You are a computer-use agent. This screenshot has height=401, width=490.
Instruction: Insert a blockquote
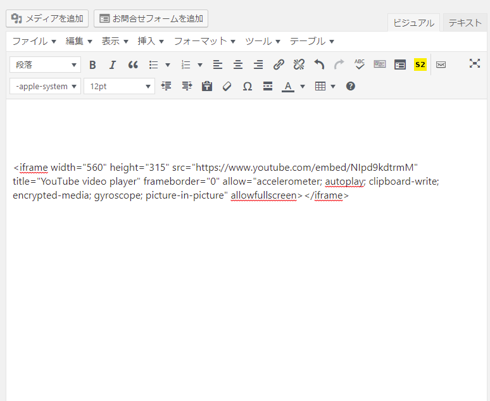[133, 65]
